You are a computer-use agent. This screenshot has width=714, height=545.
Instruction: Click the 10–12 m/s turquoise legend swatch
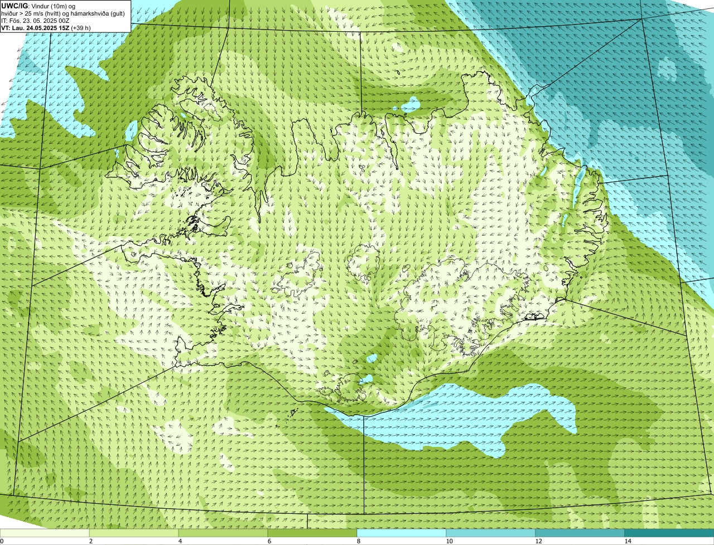tap(491, 533)
